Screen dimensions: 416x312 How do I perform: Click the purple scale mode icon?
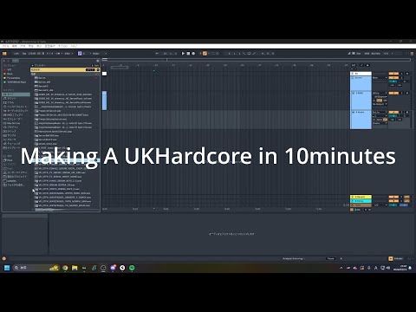click(80, 54)
